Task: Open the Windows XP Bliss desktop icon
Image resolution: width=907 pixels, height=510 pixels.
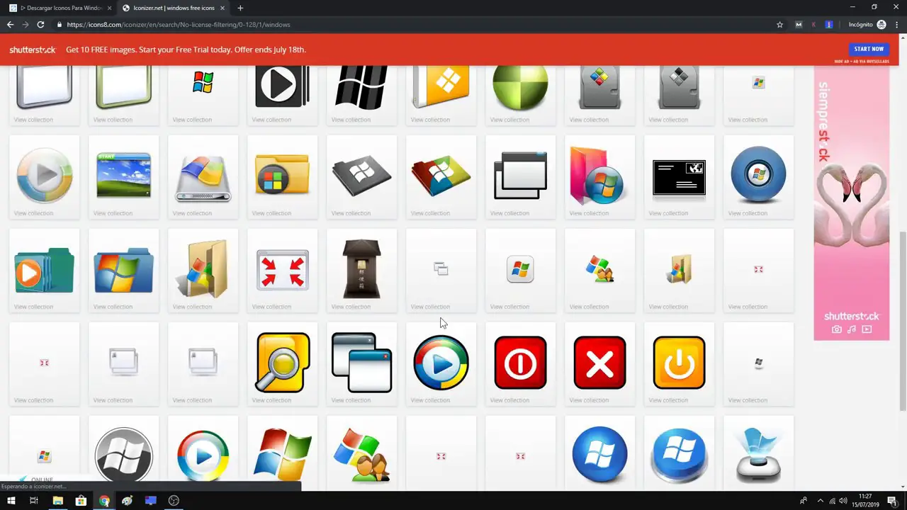Action: [123, 175]
